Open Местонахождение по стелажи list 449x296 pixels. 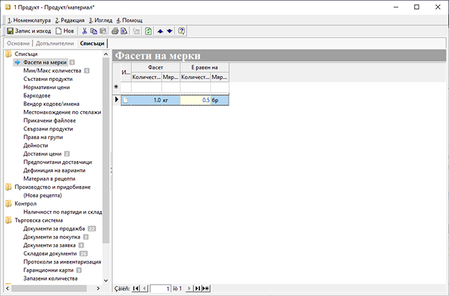[x=62, y=112]
